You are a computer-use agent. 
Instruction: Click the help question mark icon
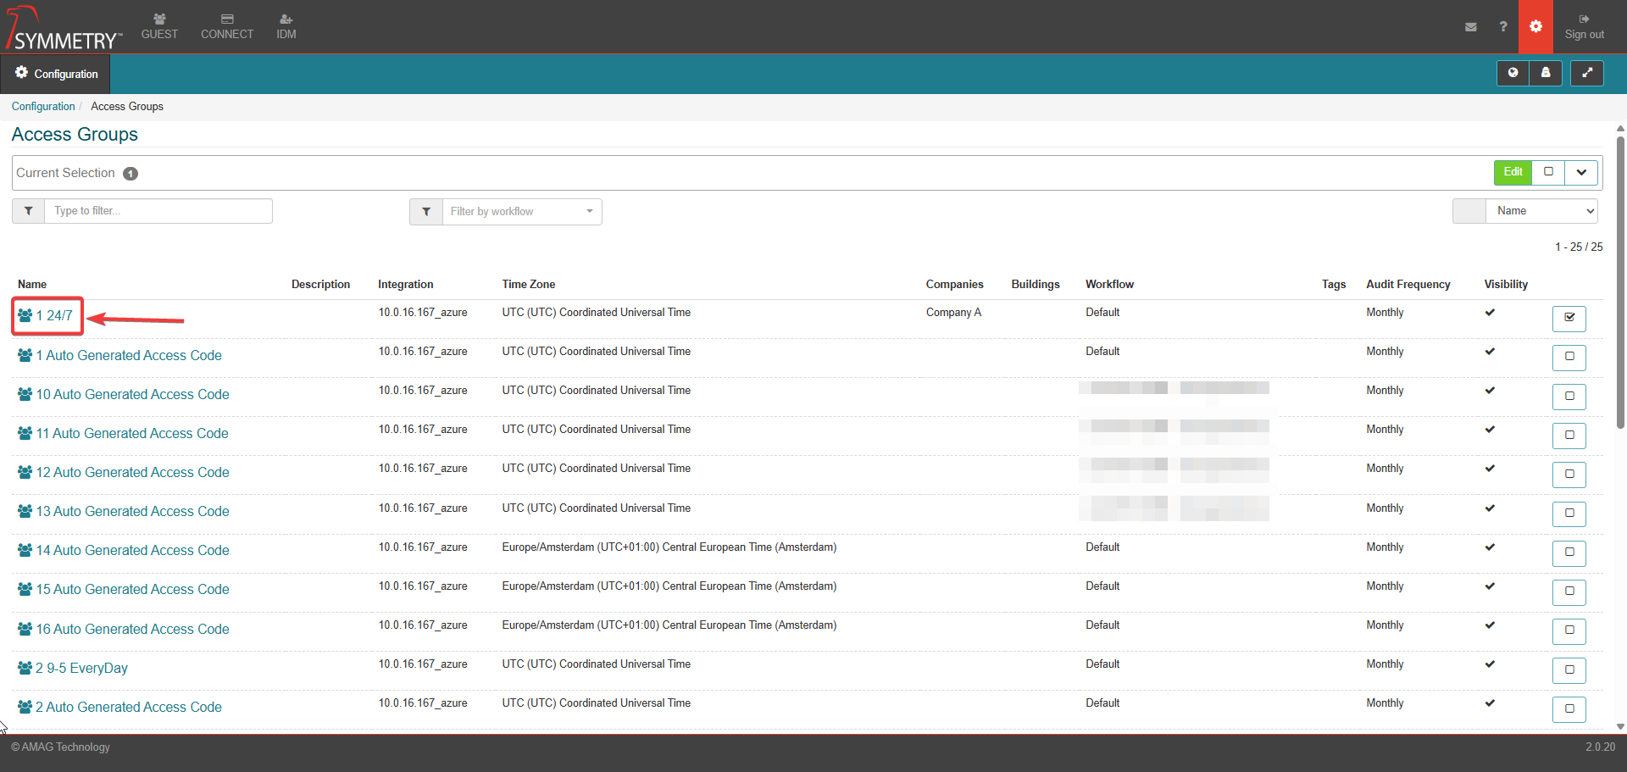[1502, 27]
